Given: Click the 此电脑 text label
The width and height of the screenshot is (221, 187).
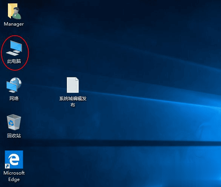Looking at the screenshot, I should [14, 61].
